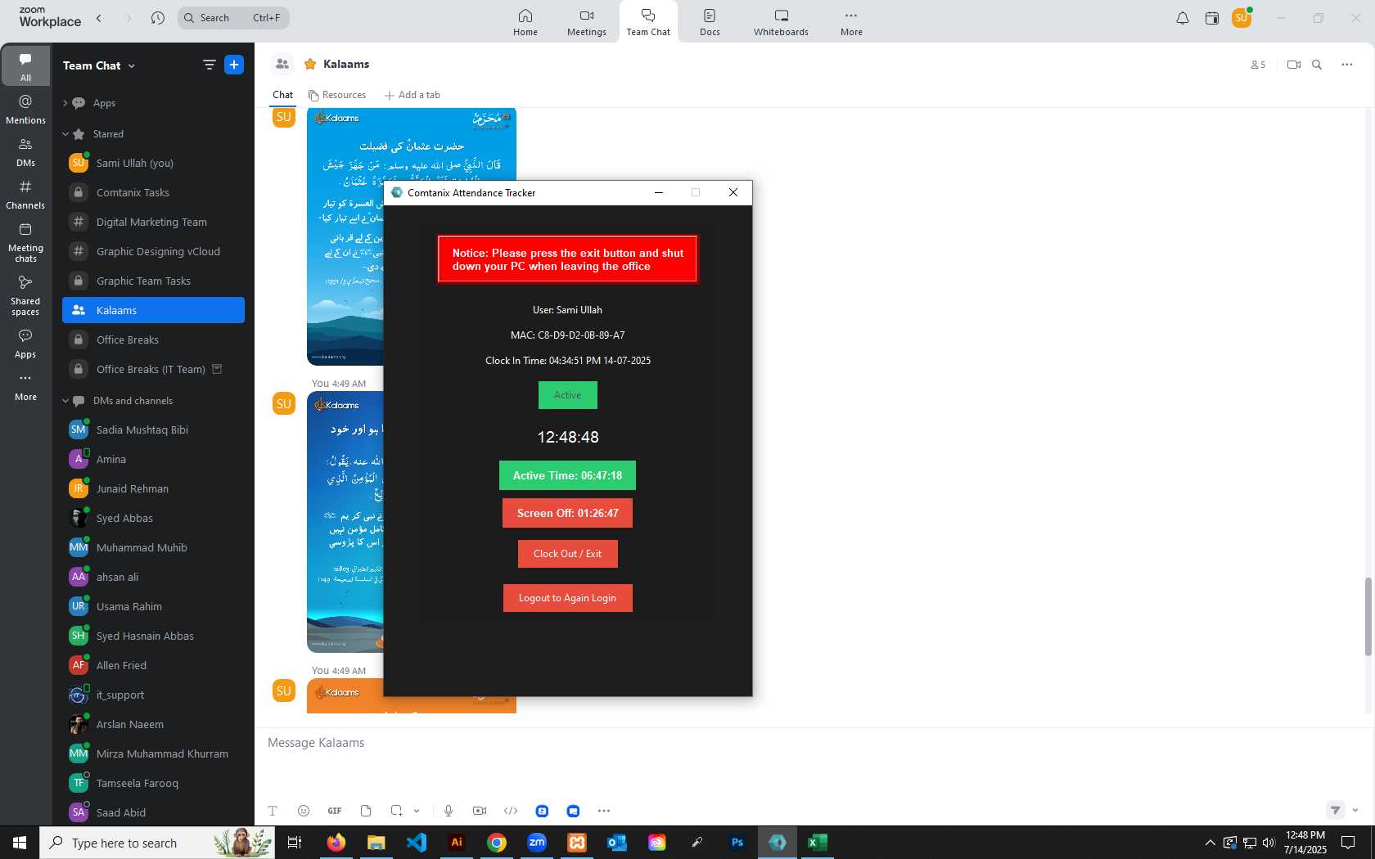The image size is (1375, 859).
Task: Open Outlook from taskbar
Action: coord(617,843)
